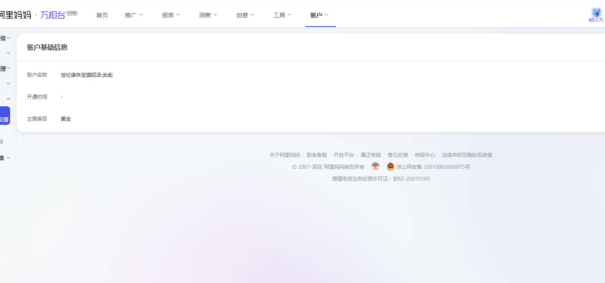
Task: Click the 万相台 logo in header
Action: coord(53,15)
